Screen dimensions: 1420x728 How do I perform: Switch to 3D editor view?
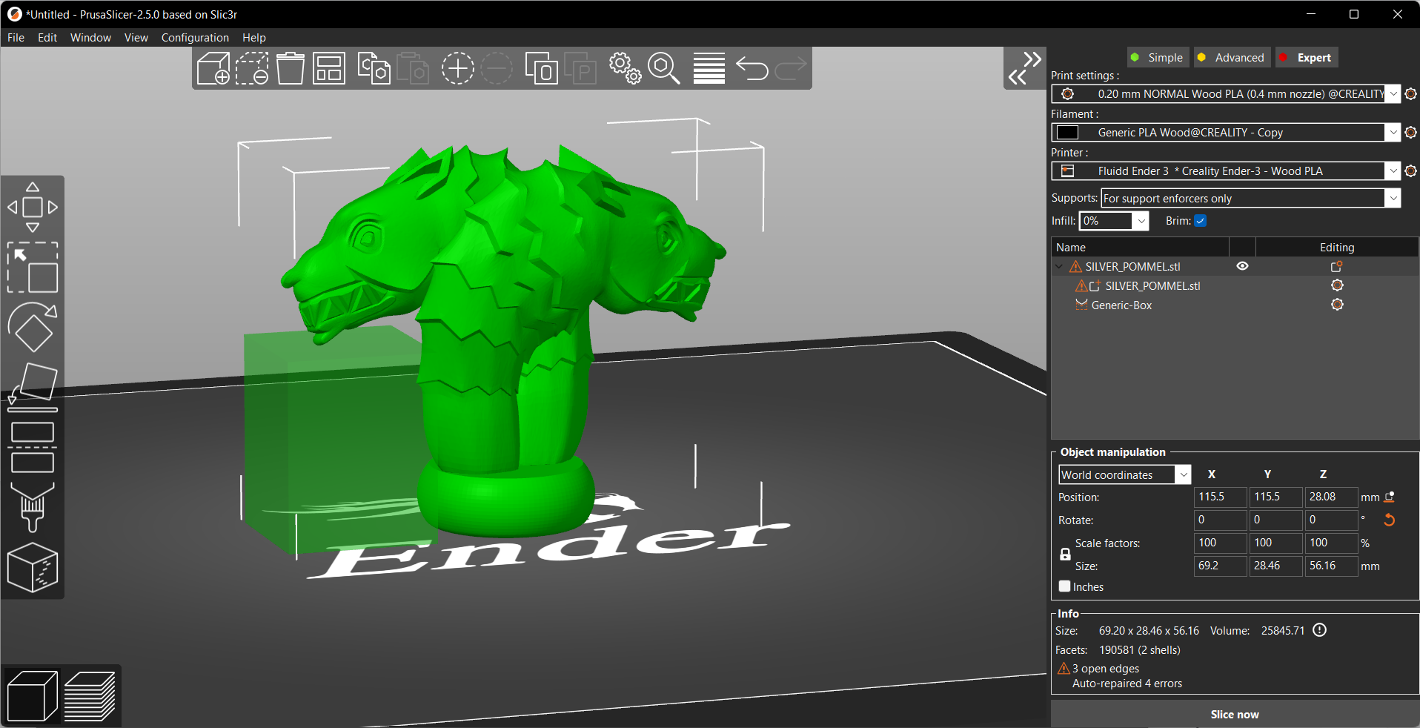(33, 695)
